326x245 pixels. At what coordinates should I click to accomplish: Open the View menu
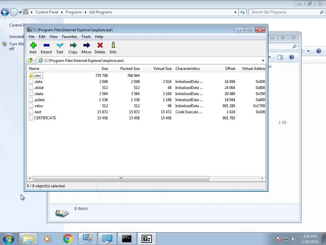click(x=53, y=37)
